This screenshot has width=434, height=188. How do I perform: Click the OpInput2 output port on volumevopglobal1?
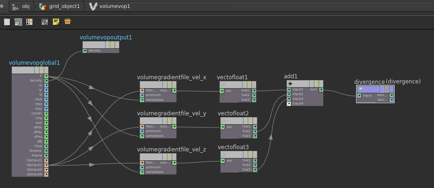[x=46, y=165]
